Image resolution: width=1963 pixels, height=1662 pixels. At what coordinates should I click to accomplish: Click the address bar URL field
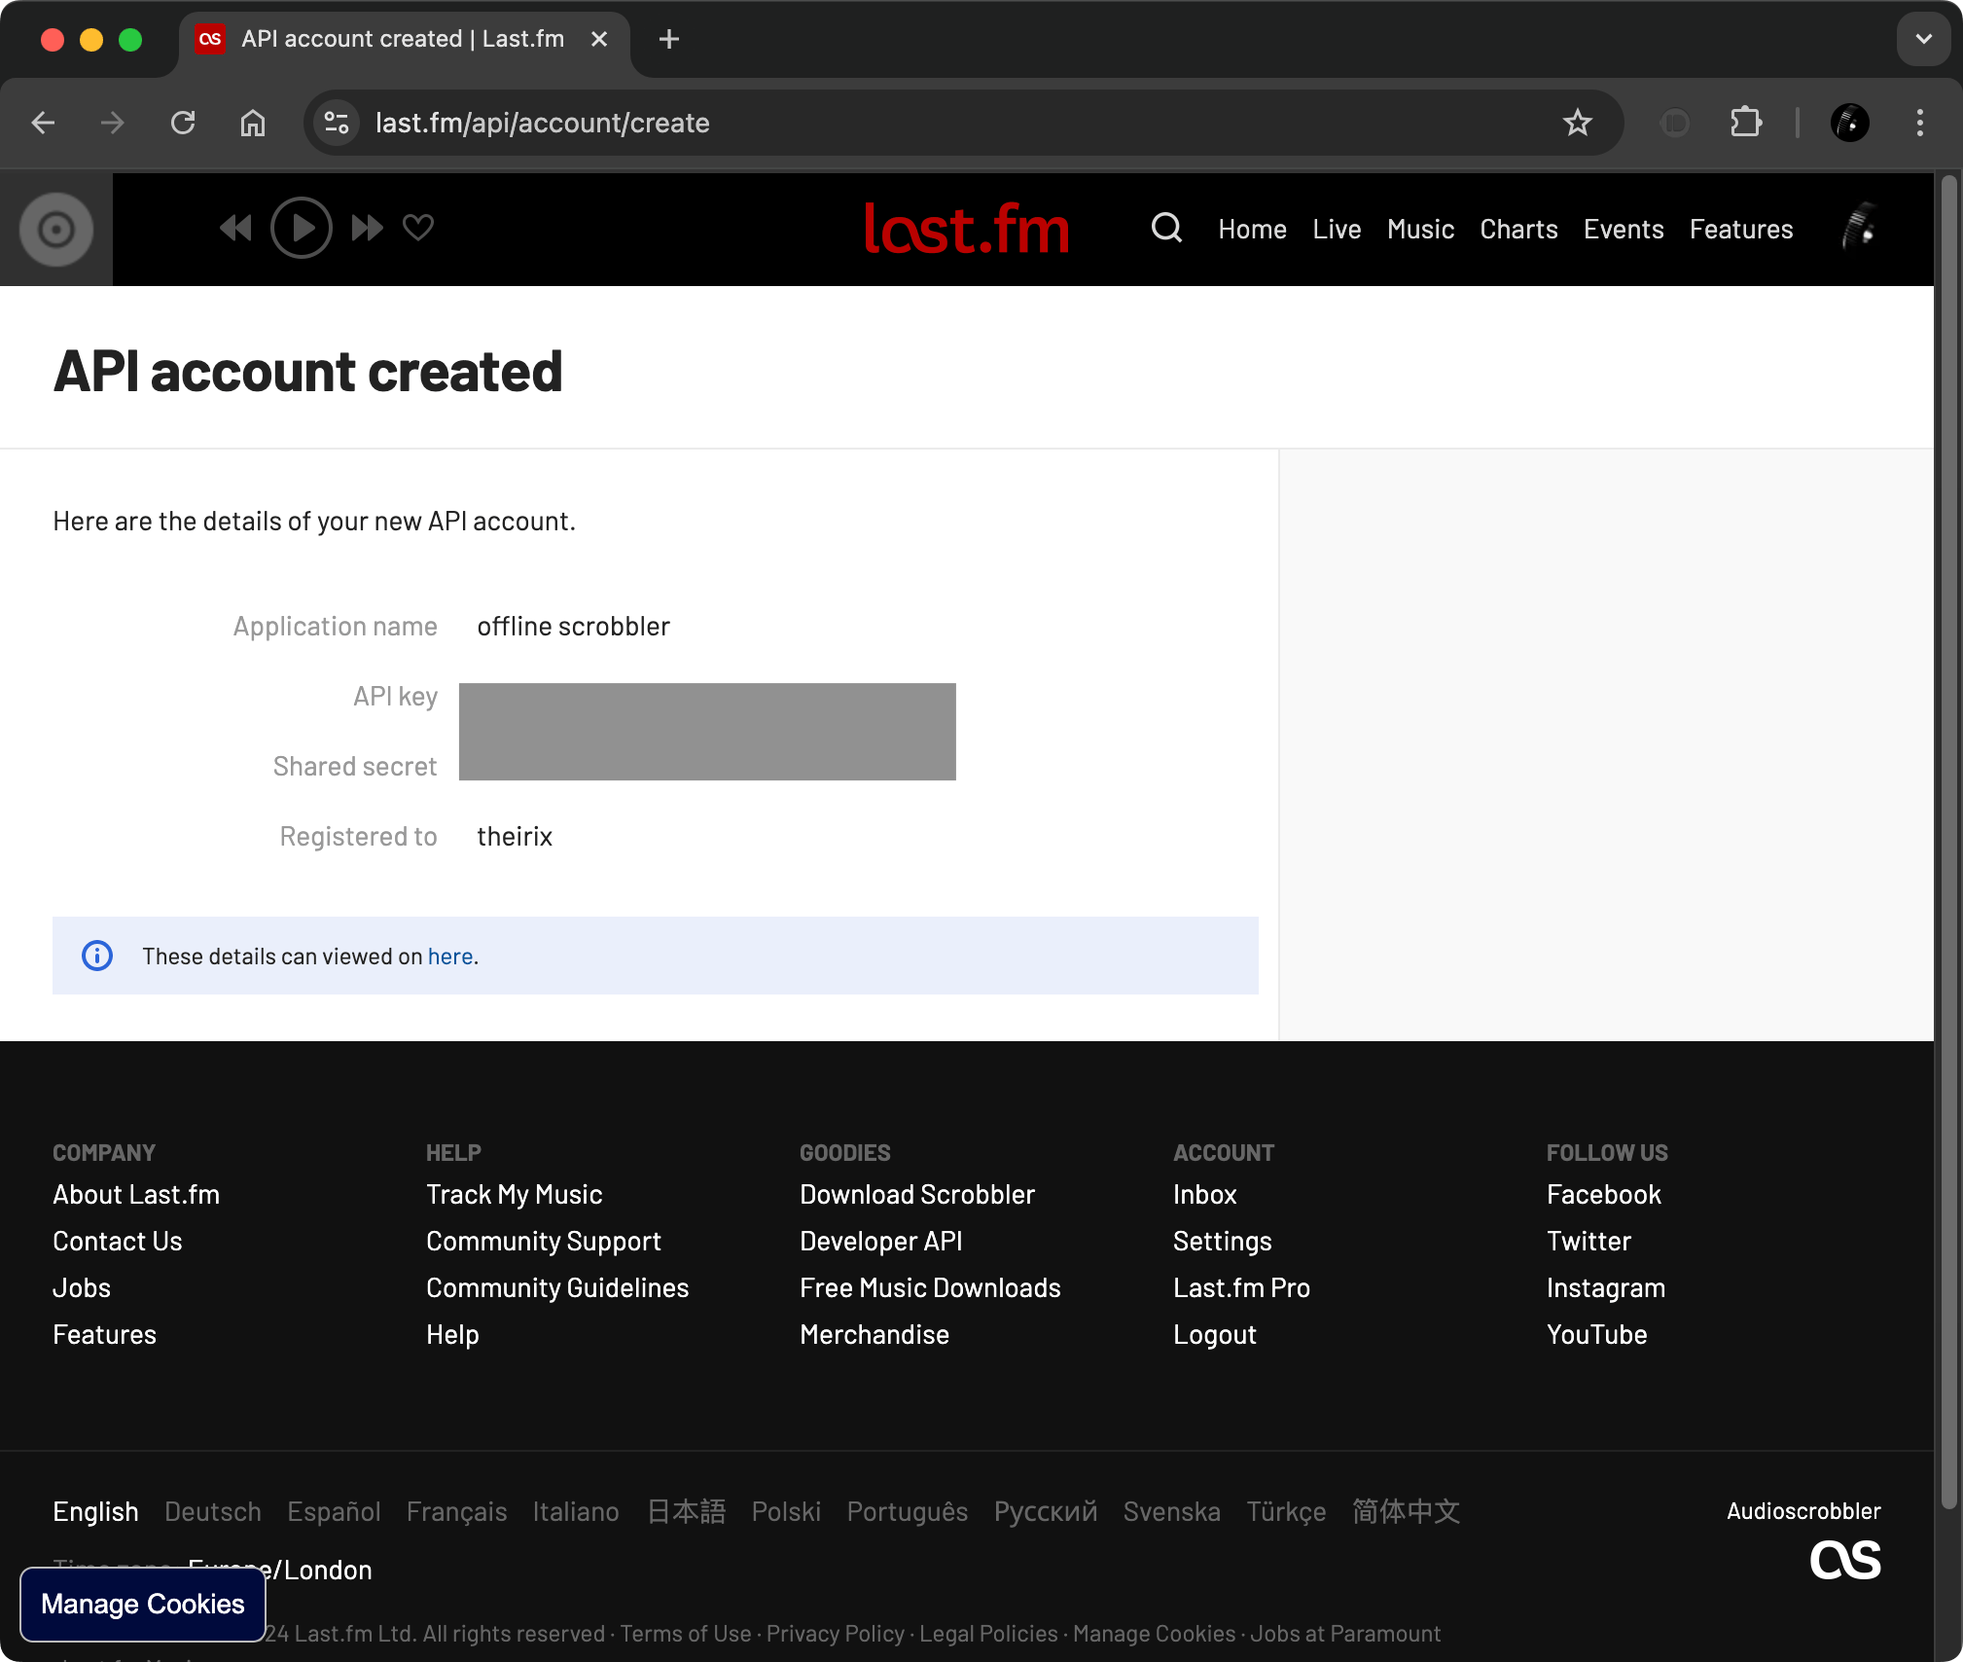click(542, 123)
